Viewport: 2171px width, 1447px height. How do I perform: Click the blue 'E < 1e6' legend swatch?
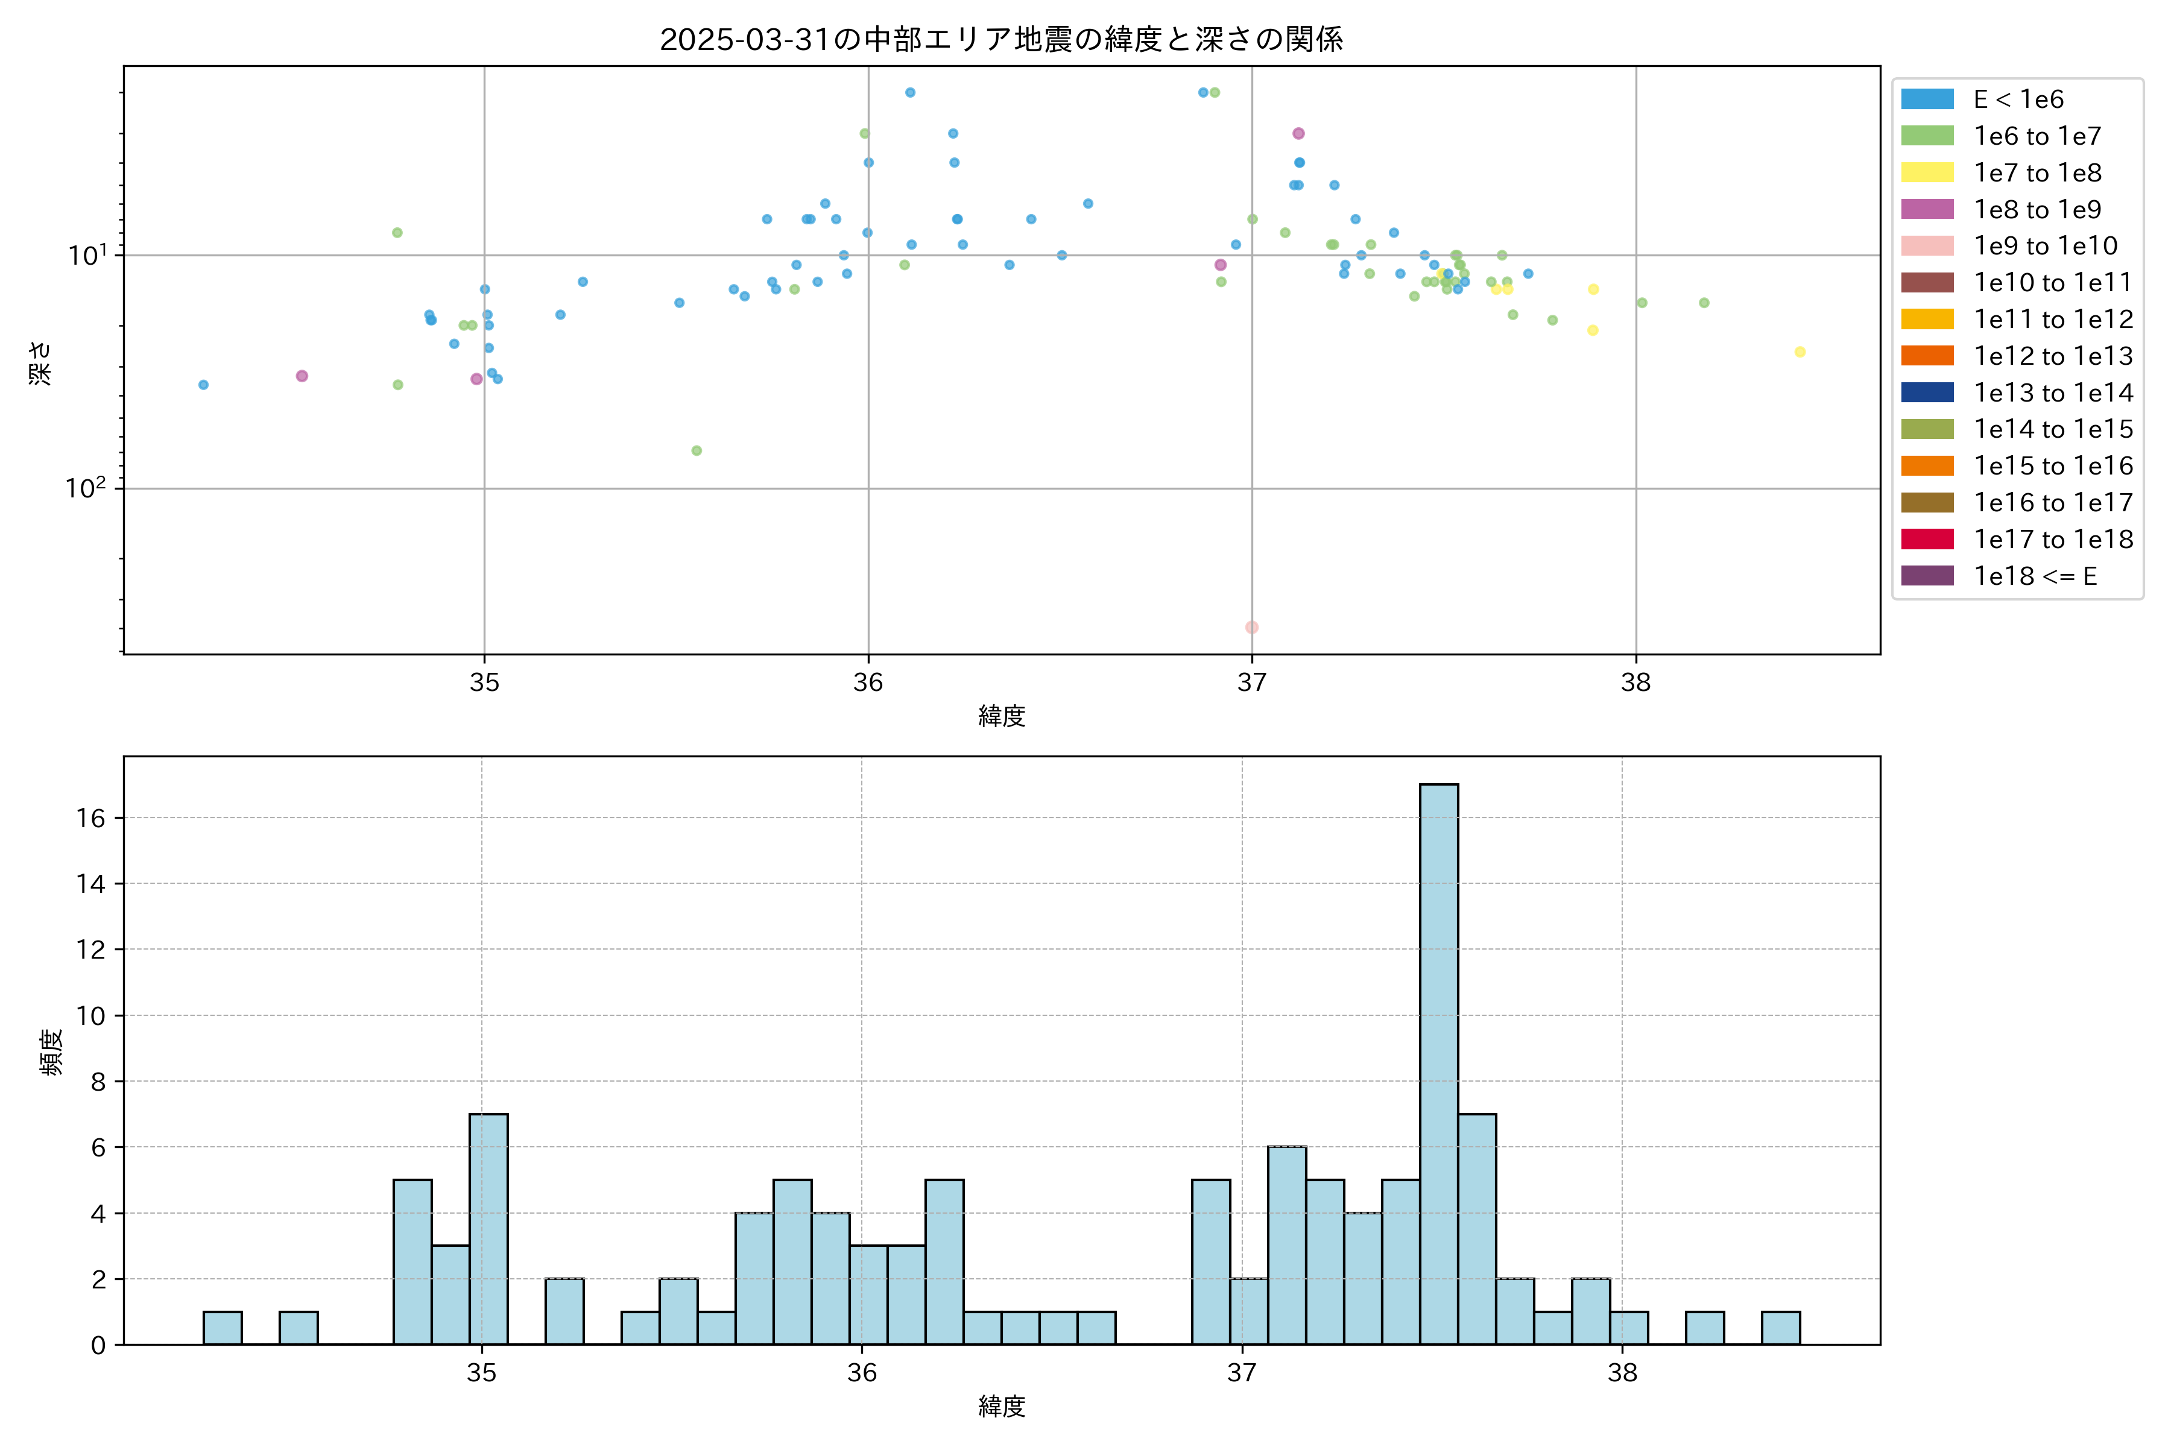(1927, 99)
